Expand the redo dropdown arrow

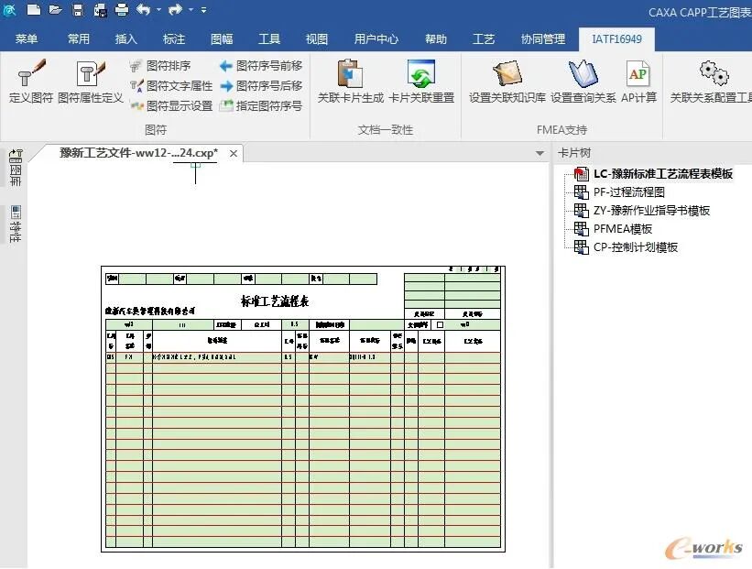tap(191, 9)
